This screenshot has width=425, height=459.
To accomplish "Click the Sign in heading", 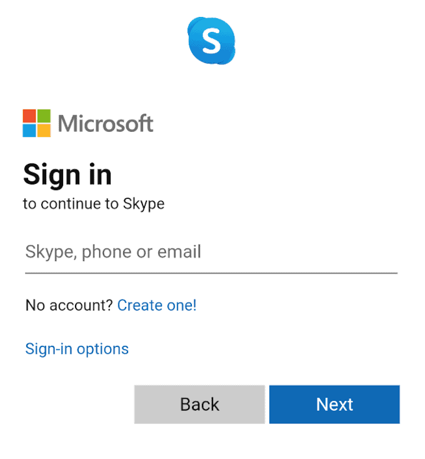I will [67, 174].
